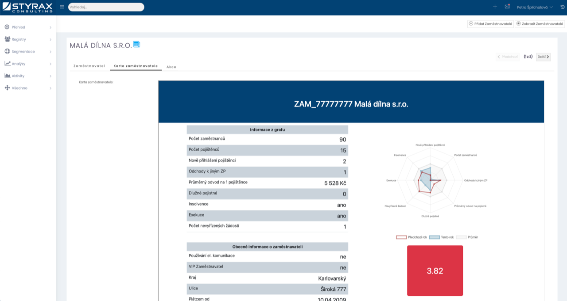The image size is (567, 301).
Task: Click the radar chart area
Action: pyautogui.click(x=430, y=180)
